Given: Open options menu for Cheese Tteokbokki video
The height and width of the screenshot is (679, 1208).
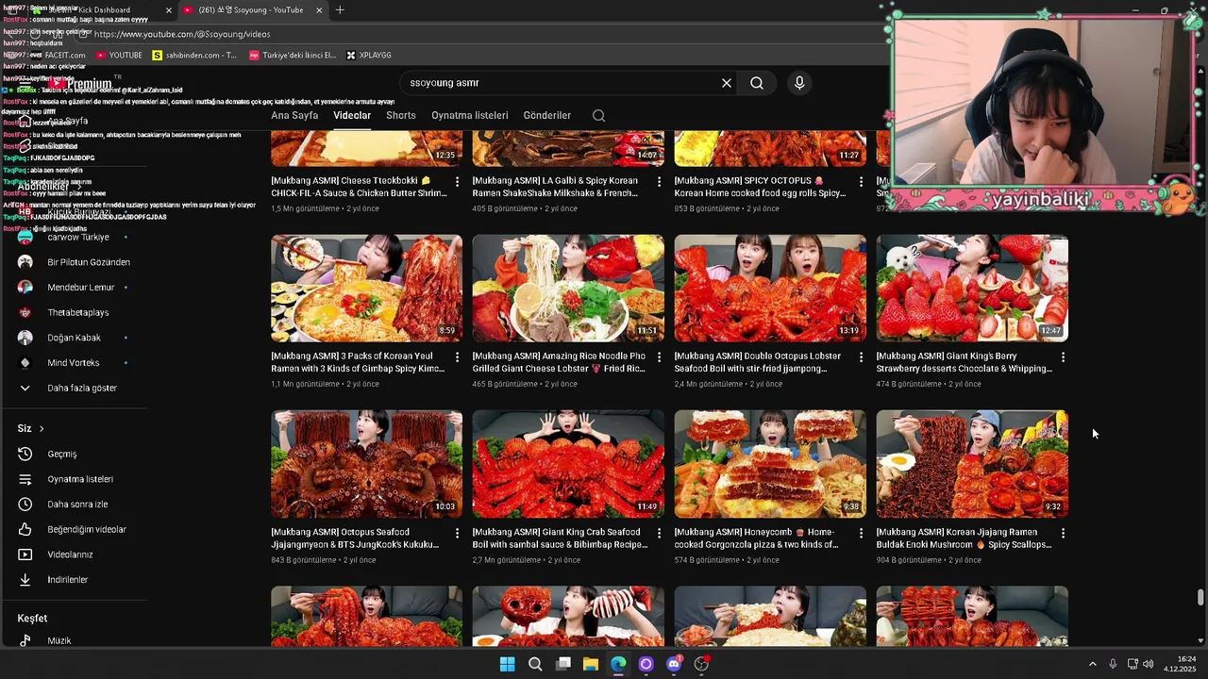Looking at the screenshot, I should pyautogui.click(x=458, y=181).
